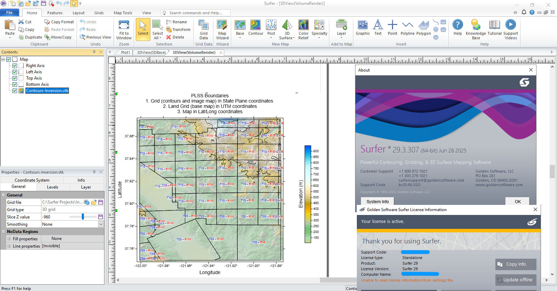The image size is (557, 291).
Task: Open the Smoothing dropdown
Action: [101, 224]
